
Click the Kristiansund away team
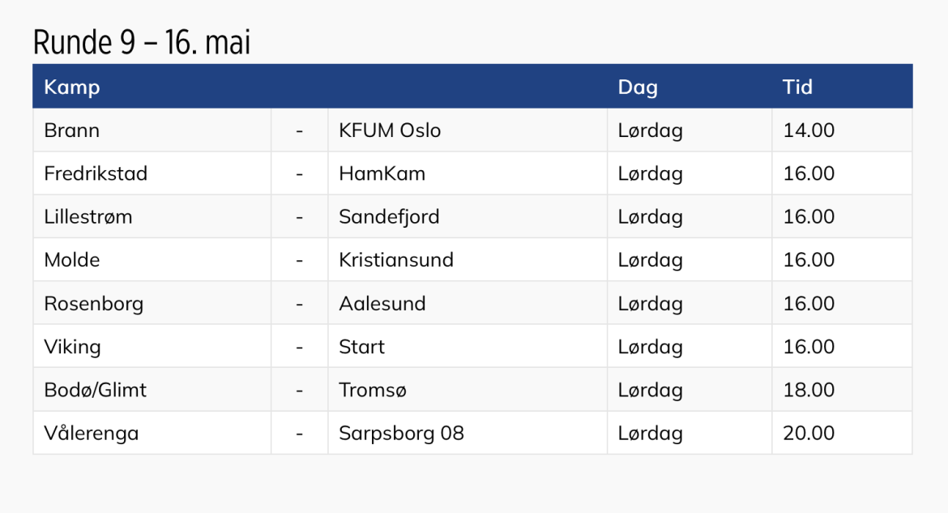point(396,260)
